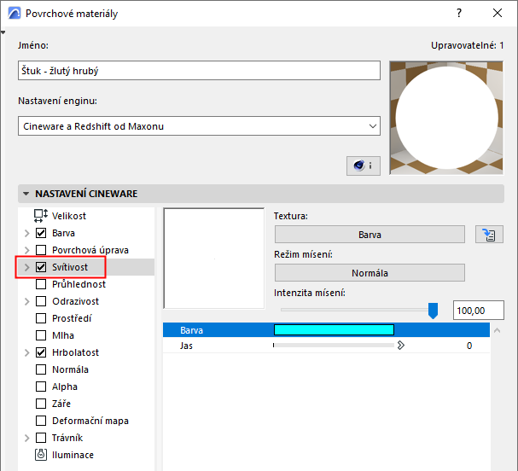Screen dimensions: 518x471
Task: Select the Hrbolatost channel label
Action: 75,352
